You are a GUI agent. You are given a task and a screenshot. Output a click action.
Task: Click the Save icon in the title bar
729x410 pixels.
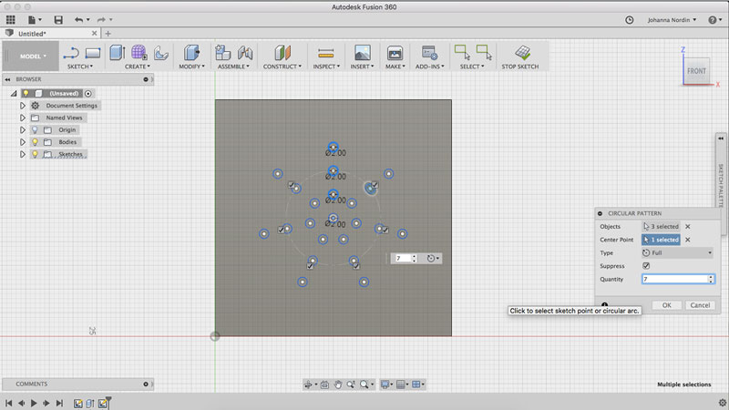(58, 19)
